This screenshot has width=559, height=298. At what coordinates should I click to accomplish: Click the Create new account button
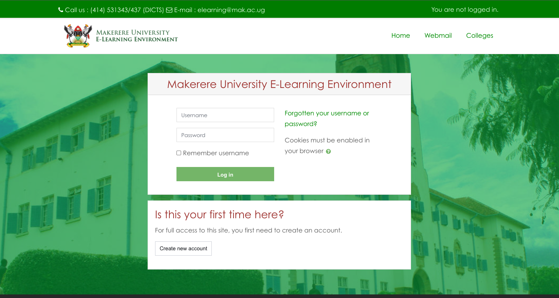pos(183,249)
